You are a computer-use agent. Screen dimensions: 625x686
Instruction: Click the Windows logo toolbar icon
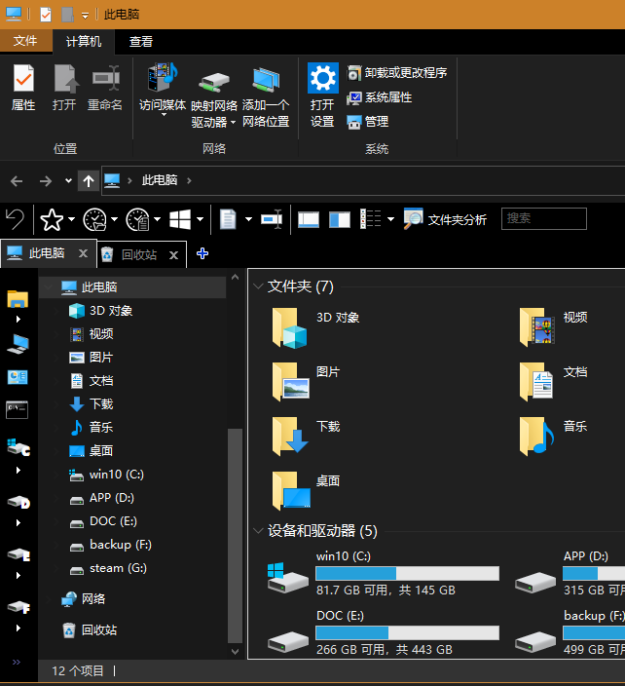pyautogui.click(x=180, y=219)
